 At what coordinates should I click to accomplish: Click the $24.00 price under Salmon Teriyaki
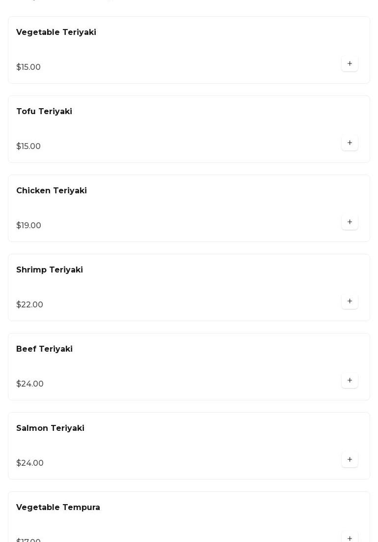pyautogui.click(x=30, y=463)
